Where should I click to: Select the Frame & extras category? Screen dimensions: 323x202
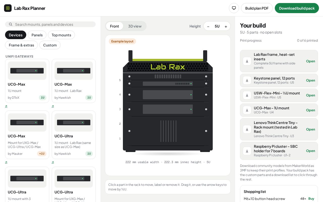pyautogui.click(x=21, y=45)
